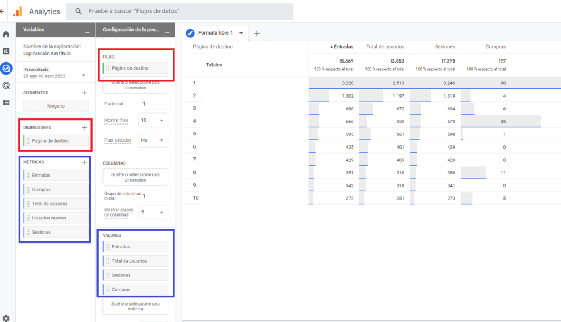Click the Ninguno segment placeholder
The width and height of the screenshot is (561, 322).
(x=56, y=106)
